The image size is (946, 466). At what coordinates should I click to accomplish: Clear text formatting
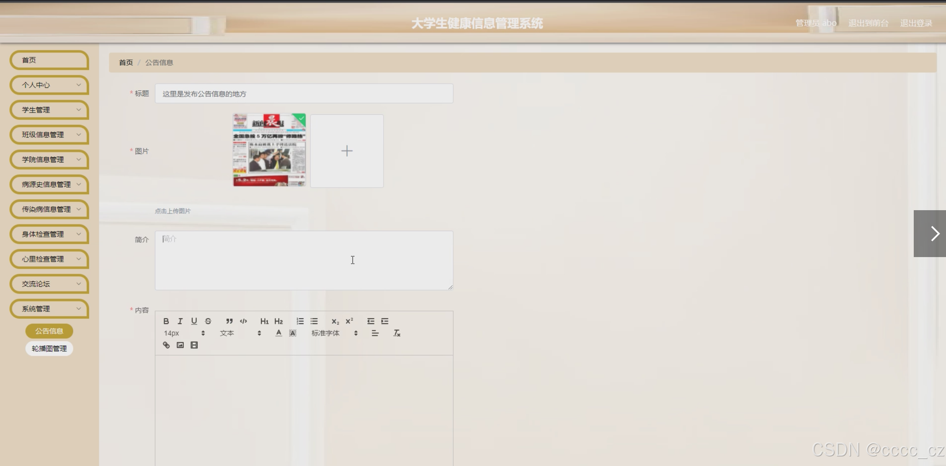(397, 333)
